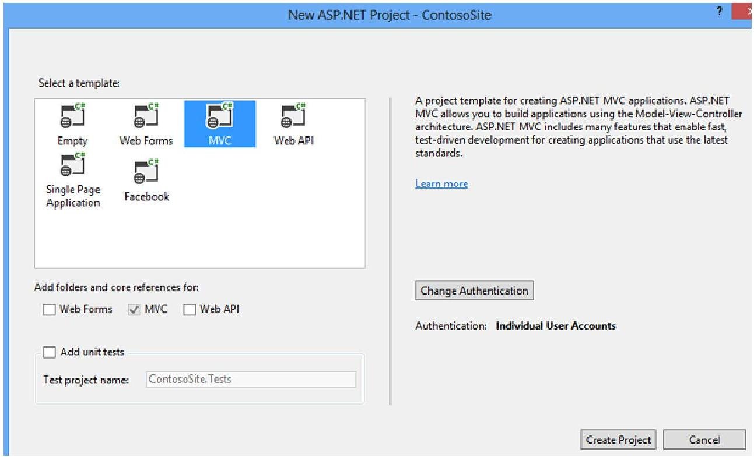Select the Web Forms template icon
Screen dimensions: 754x457
point(146,117)
